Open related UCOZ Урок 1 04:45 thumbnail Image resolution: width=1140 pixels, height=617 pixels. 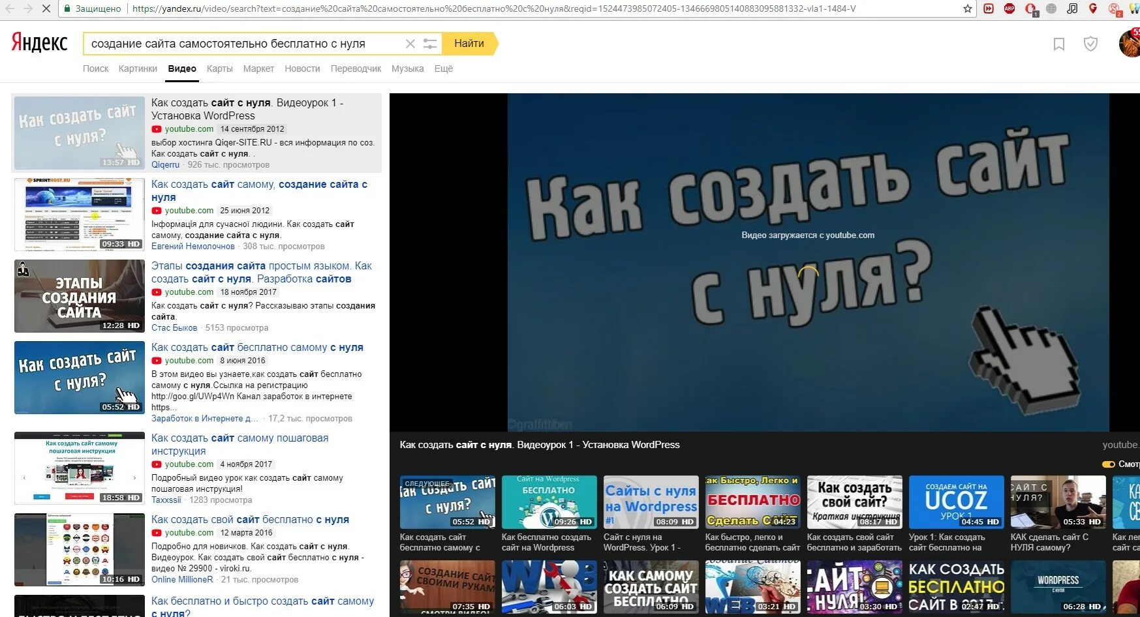click(956, 502)
